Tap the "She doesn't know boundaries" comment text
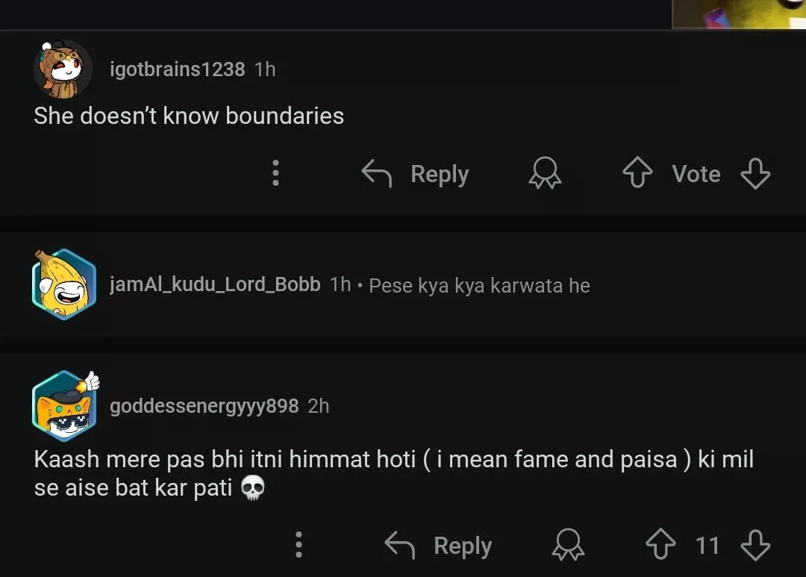The image size is (806, 577). point(189,116)
